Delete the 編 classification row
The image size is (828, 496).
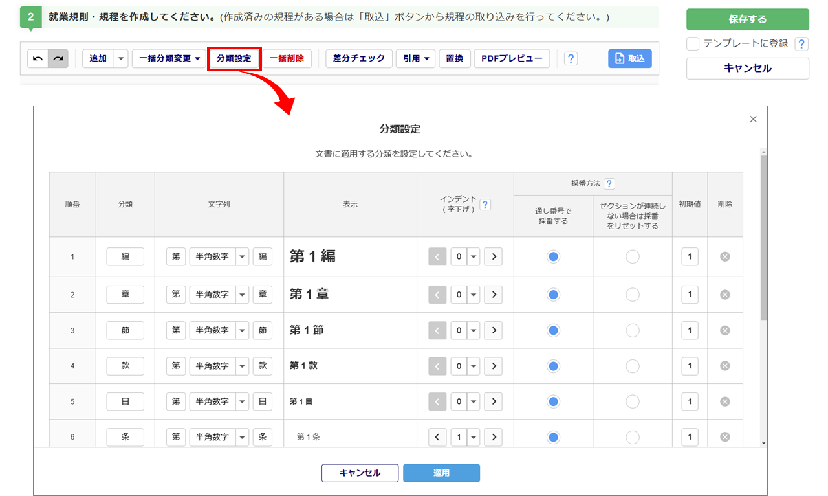tap(724, 256)
